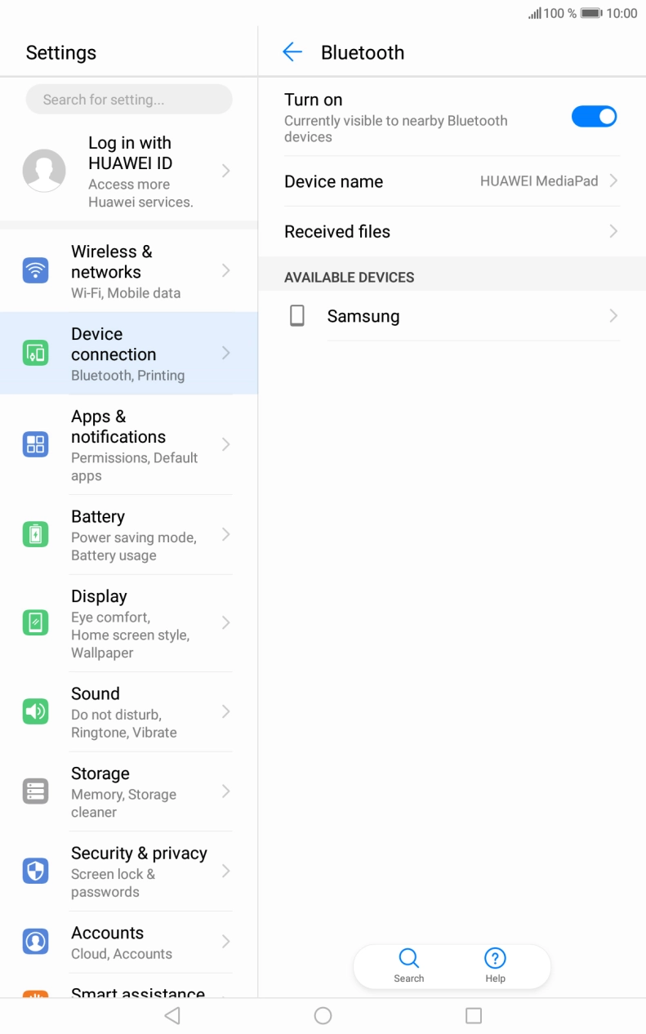Expand the Device name entry

[613, 181]
